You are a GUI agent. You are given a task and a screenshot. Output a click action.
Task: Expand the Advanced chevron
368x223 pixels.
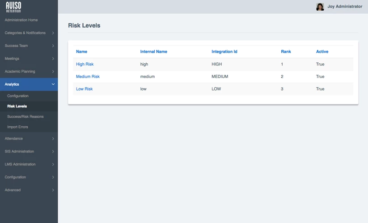click(53, 190)
